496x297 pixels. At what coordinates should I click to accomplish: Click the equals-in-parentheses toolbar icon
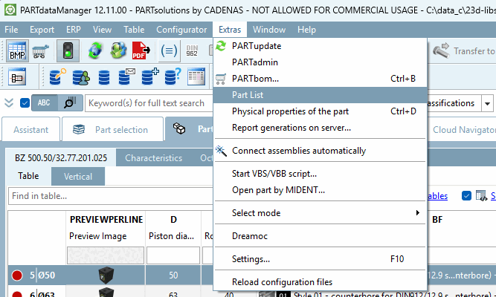(x=169, y=50)
